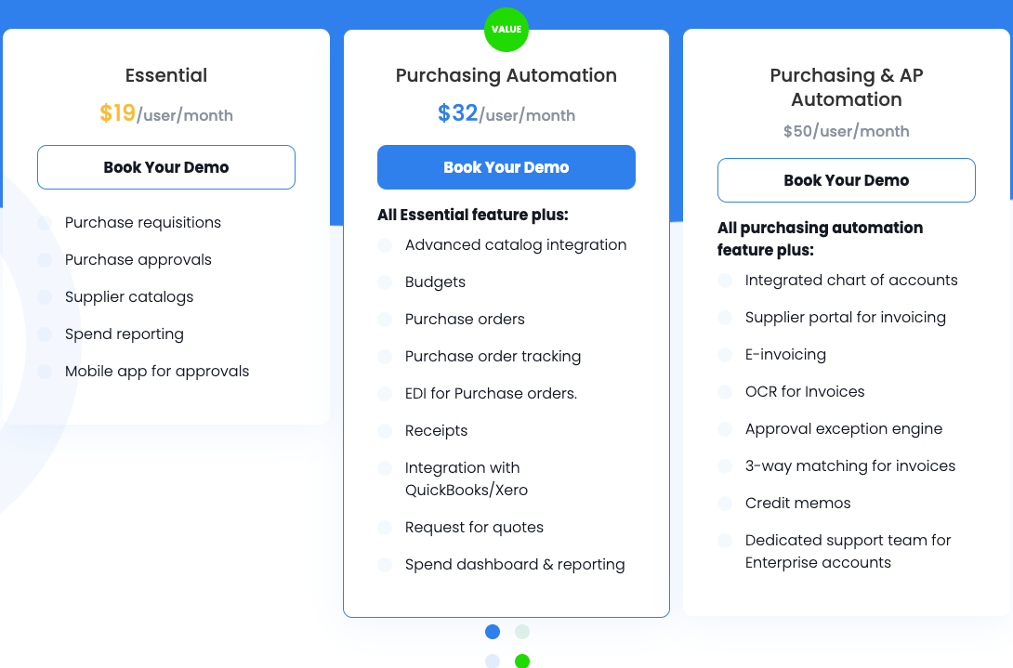Click the $19/user/month price
This screenshot has height=668, width=1013.
pos(165,114)
